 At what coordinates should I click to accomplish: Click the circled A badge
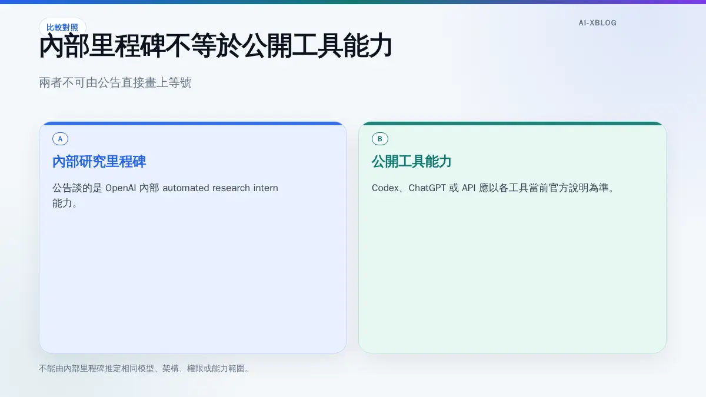click(60, 139)
